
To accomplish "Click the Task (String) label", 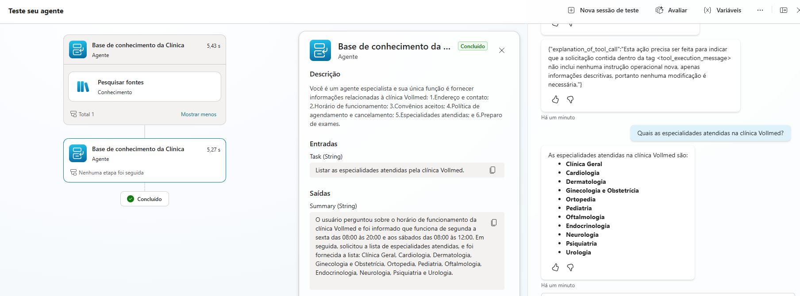I will click(326, 156).
